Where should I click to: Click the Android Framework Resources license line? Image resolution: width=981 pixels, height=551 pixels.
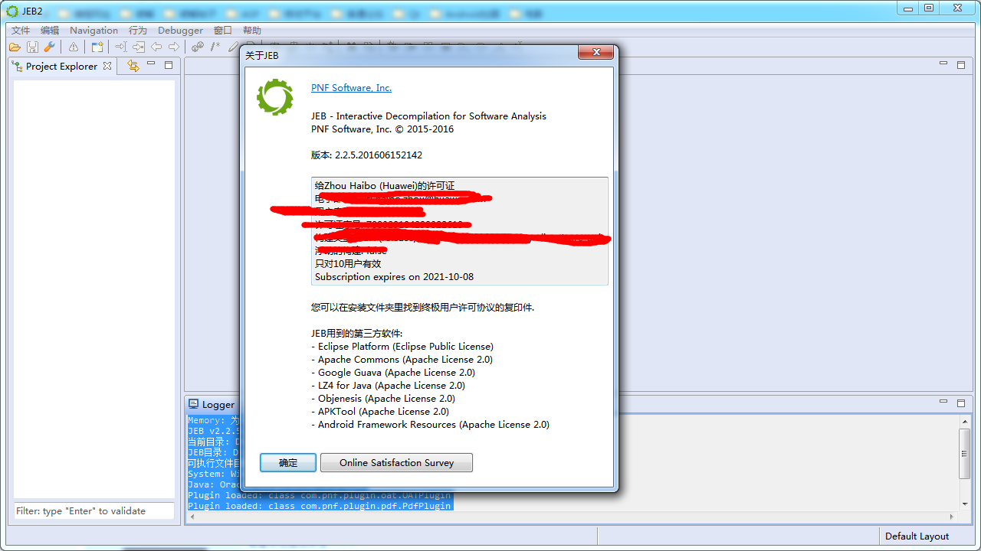[x=430, y=425]
